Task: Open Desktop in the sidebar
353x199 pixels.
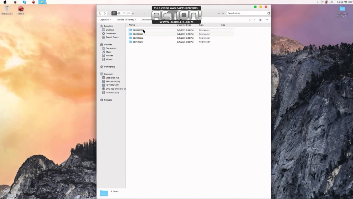Action: click(110, 30)
